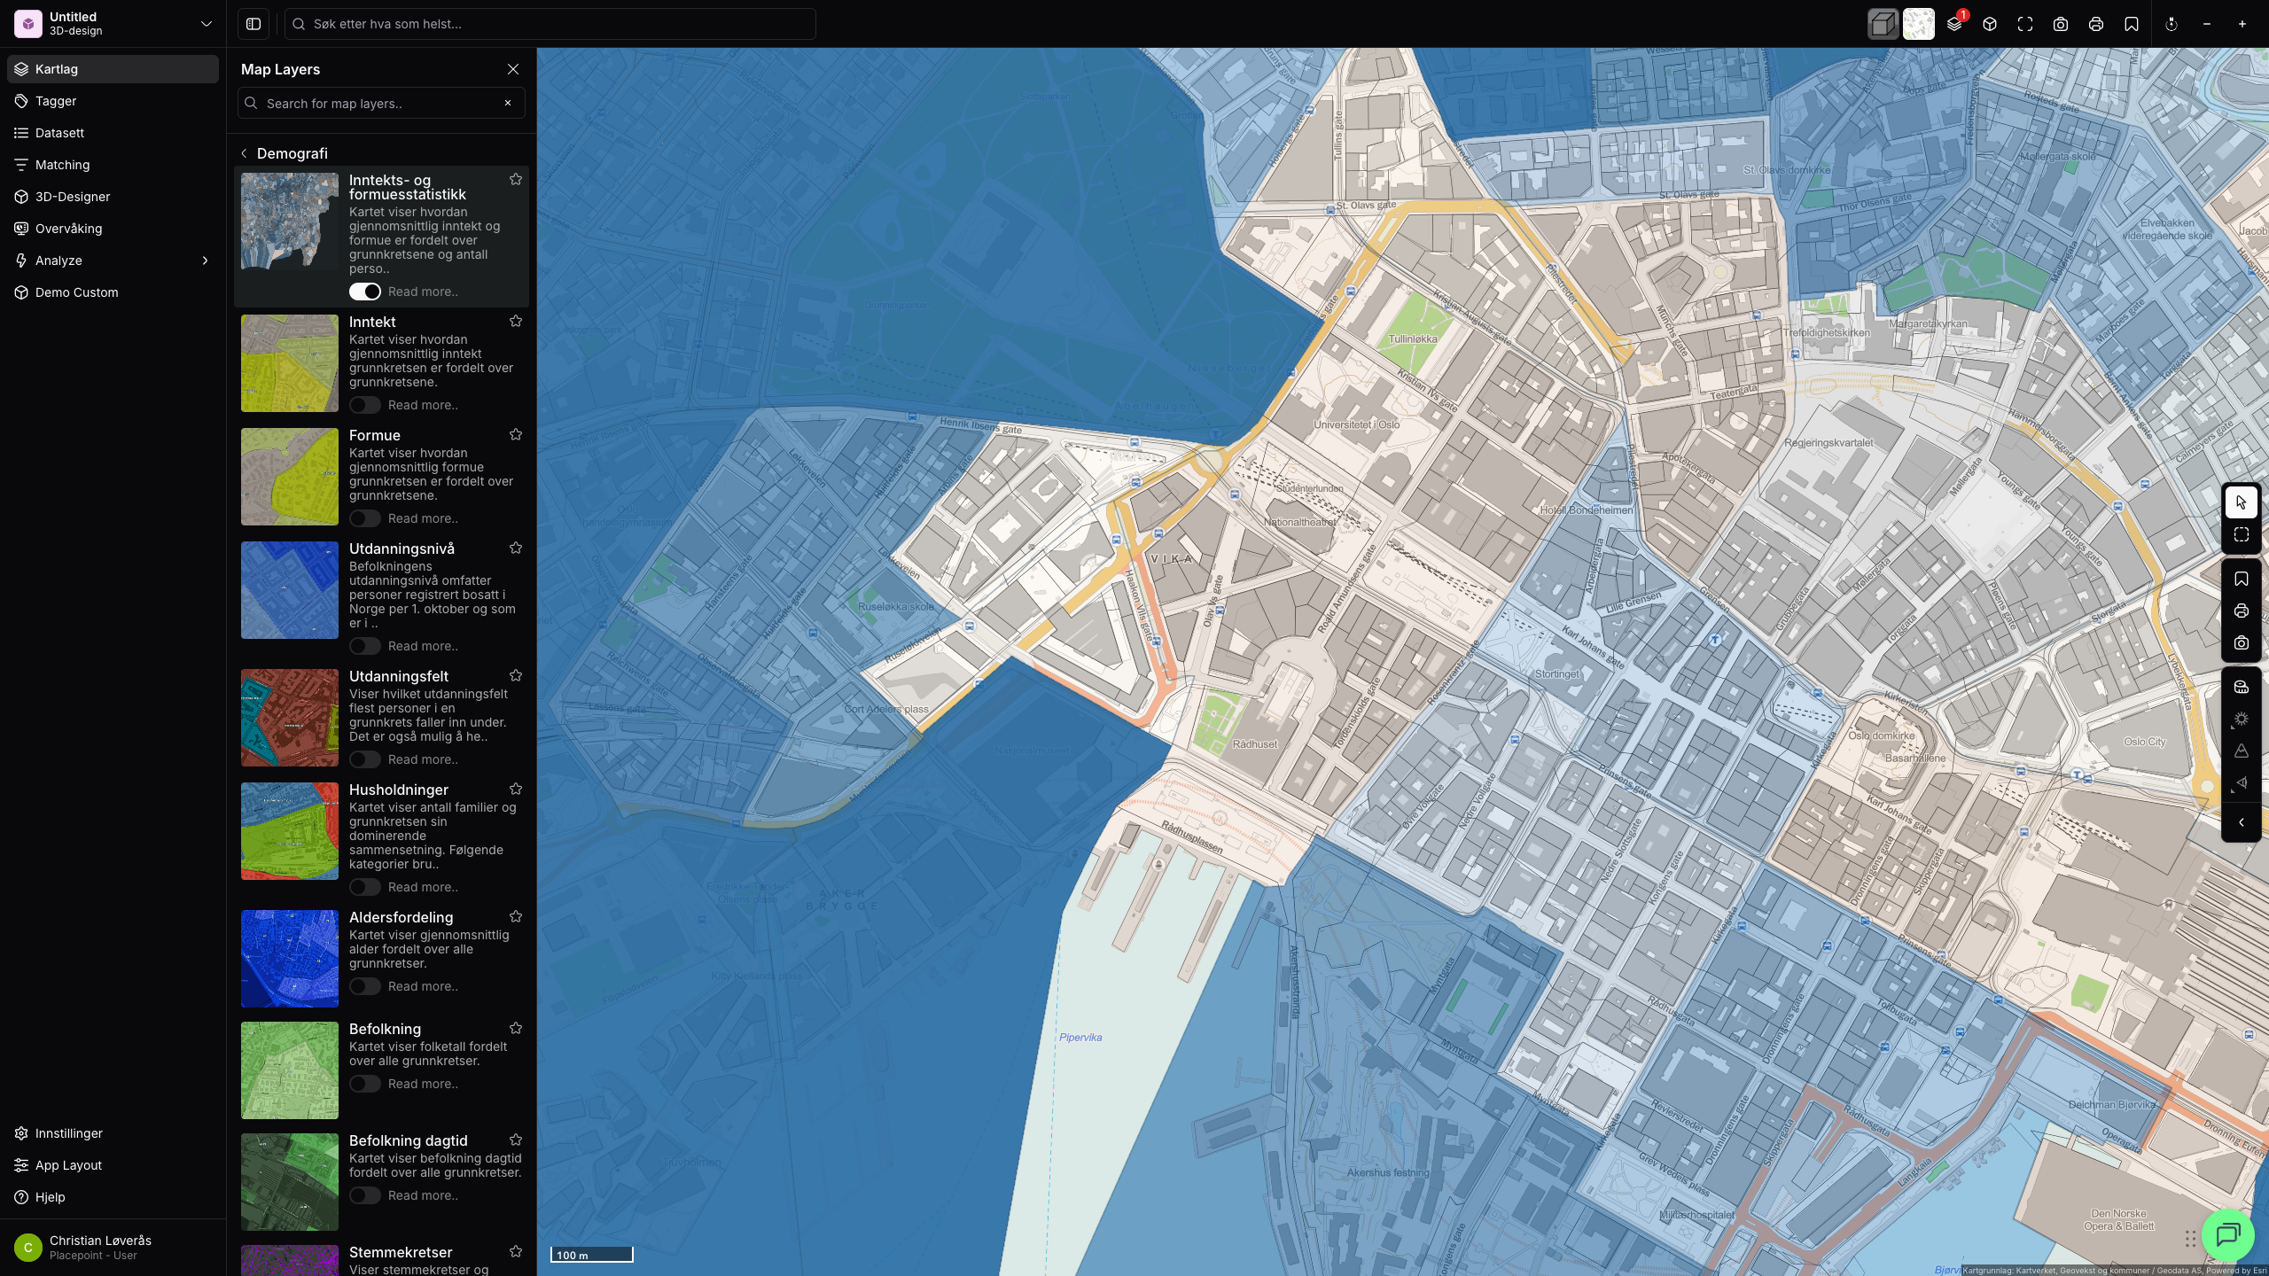Read more about Inntekt layer
This screenshot has height=1276, width=2269.
(x=423, y=405)
